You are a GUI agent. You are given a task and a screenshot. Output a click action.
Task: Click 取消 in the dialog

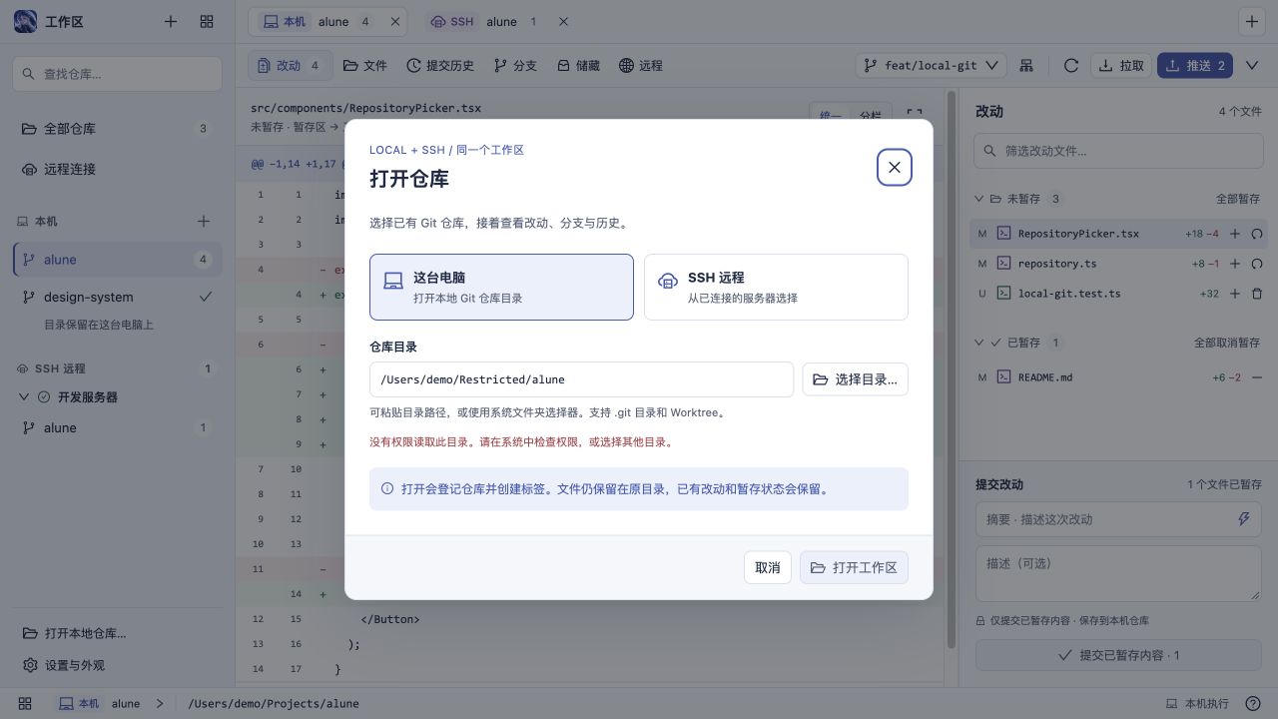pyautogui.click(x=768, y=567)
